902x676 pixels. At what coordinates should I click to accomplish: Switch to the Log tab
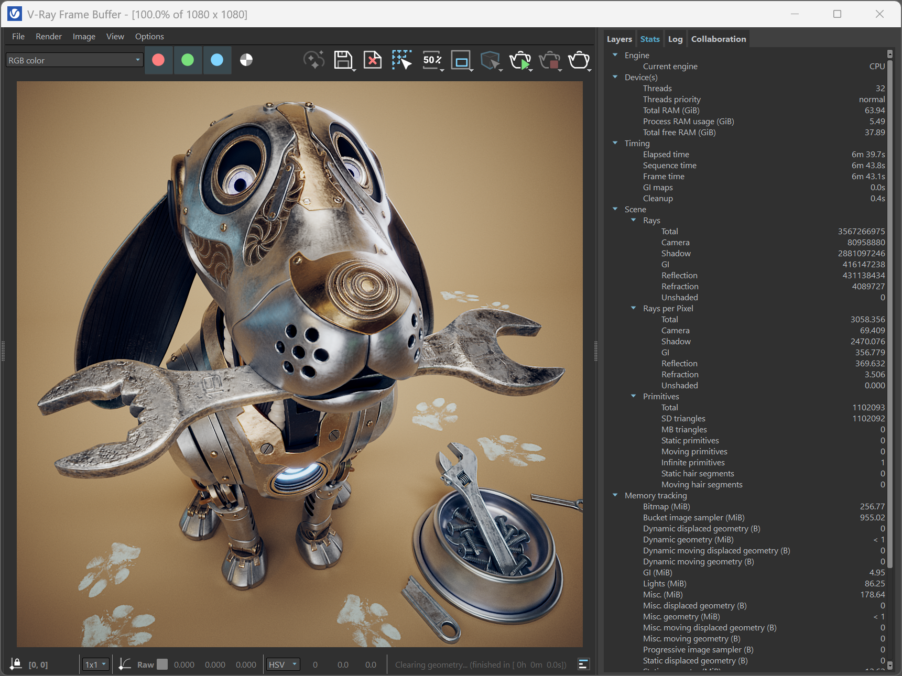click(x=676, y=39)
